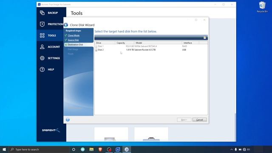Open the red-black round app on taskbar
Viewport: 272px width, 153px height.
point(109,149)
